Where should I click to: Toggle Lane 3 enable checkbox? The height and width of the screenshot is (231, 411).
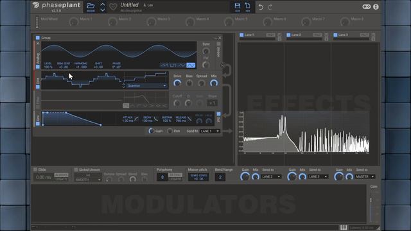coord(335,35)
